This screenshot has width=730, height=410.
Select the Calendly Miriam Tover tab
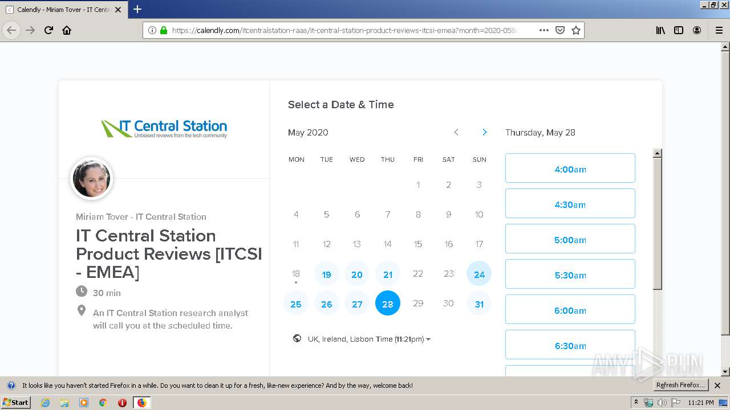(x=65, y=10)
